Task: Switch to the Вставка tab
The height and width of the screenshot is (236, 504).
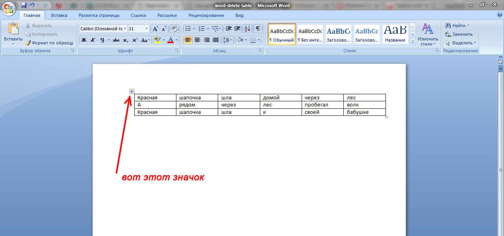Action: click(59, 15)
